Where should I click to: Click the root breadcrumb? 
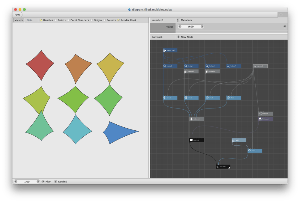[17, 15]
